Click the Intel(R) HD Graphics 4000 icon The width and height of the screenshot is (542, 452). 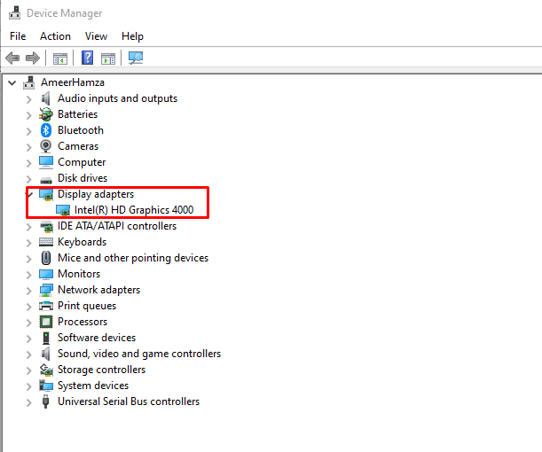63,210
